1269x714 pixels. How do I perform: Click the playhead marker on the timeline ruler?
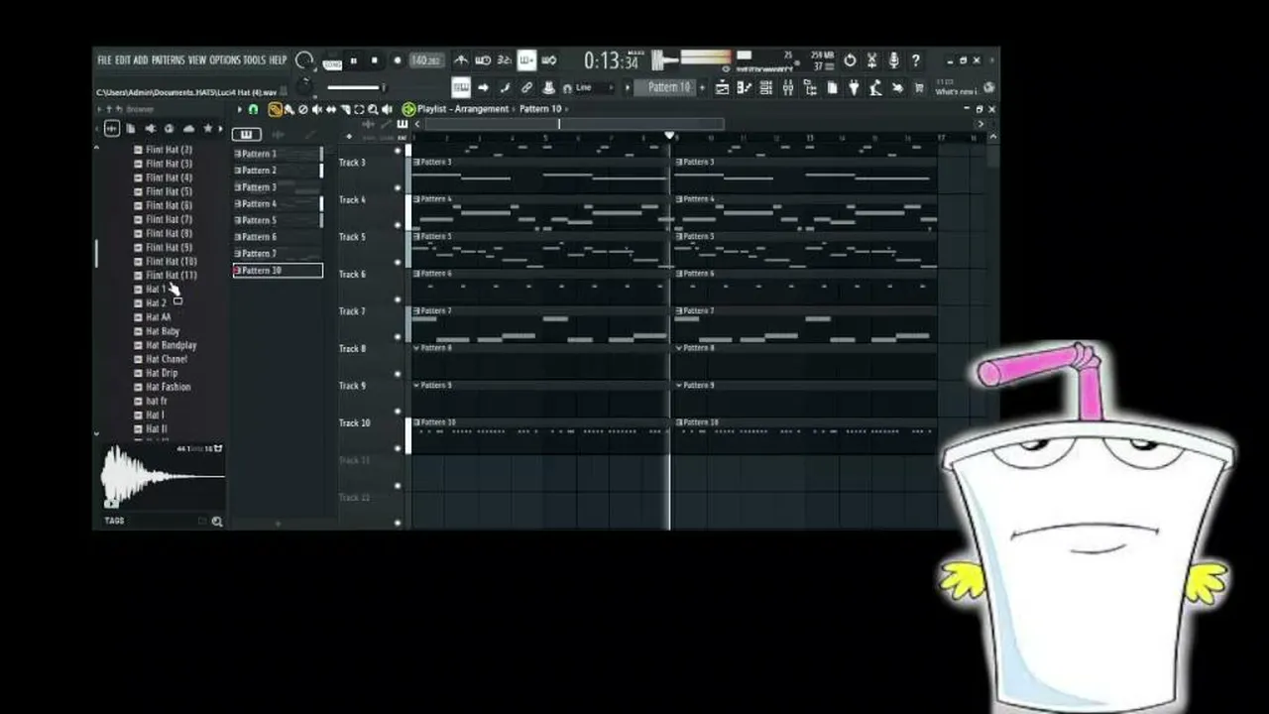click(x=670, y=136)
